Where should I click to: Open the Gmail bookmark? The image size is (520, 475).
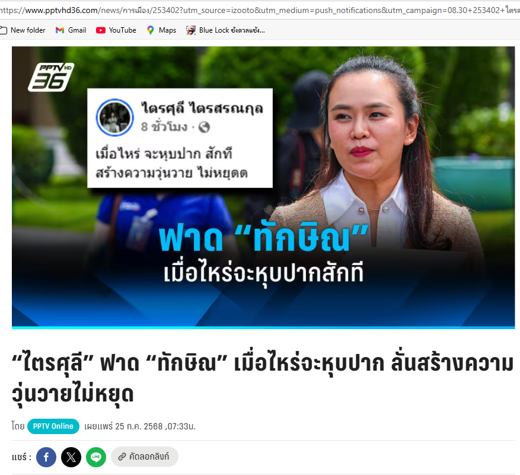(x=71, y=30)
